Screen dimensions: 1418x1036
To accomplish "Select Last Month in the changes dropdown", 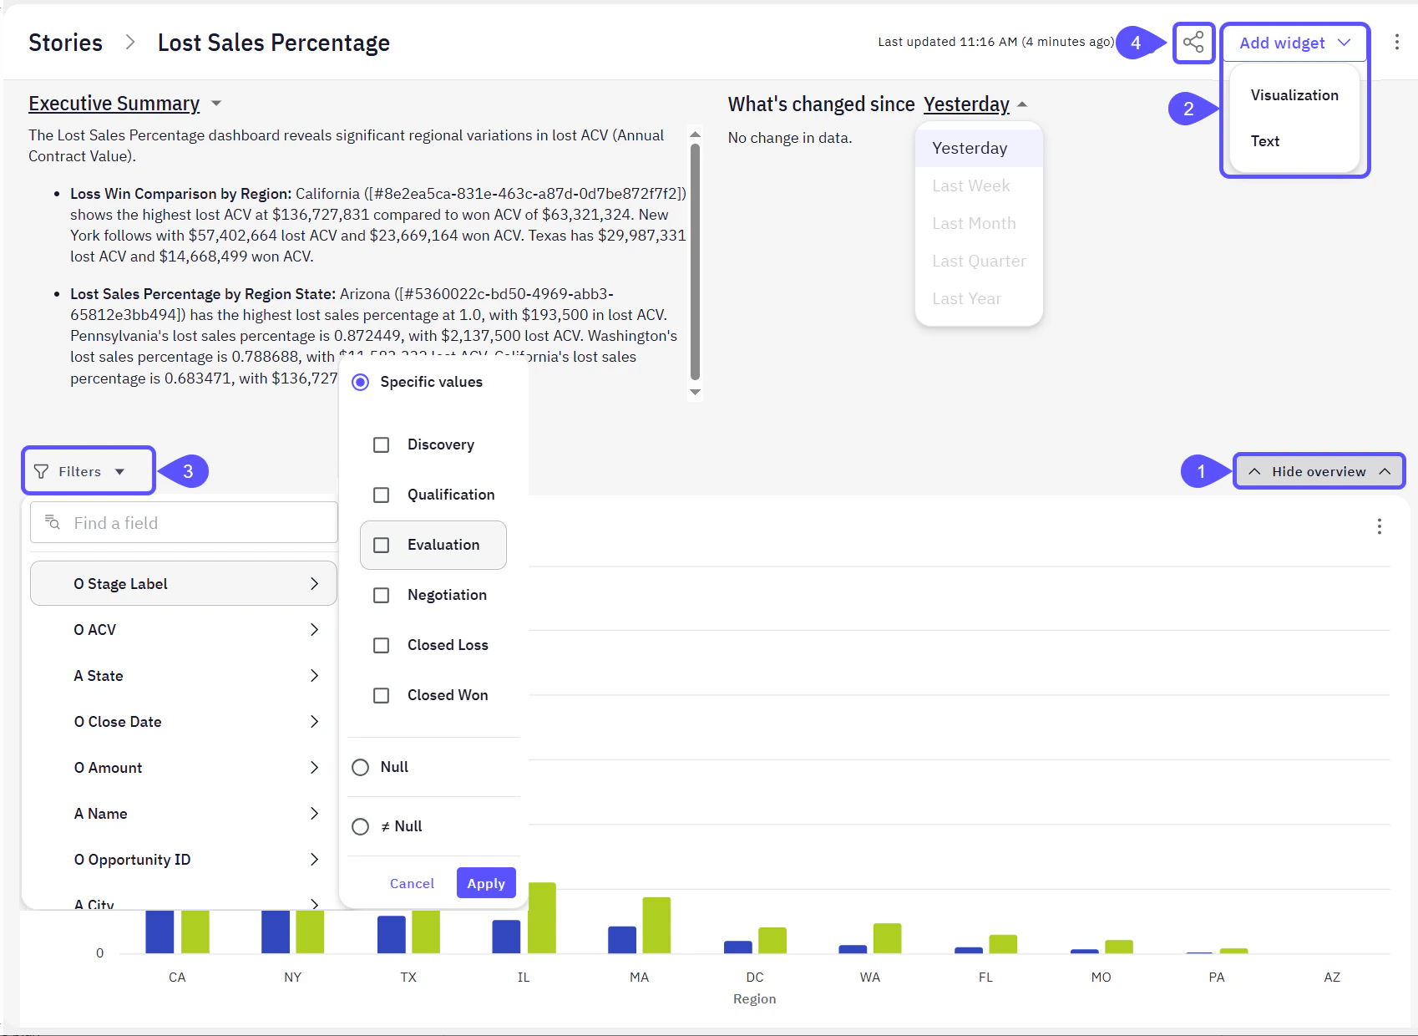I will (x=974, y=223).
